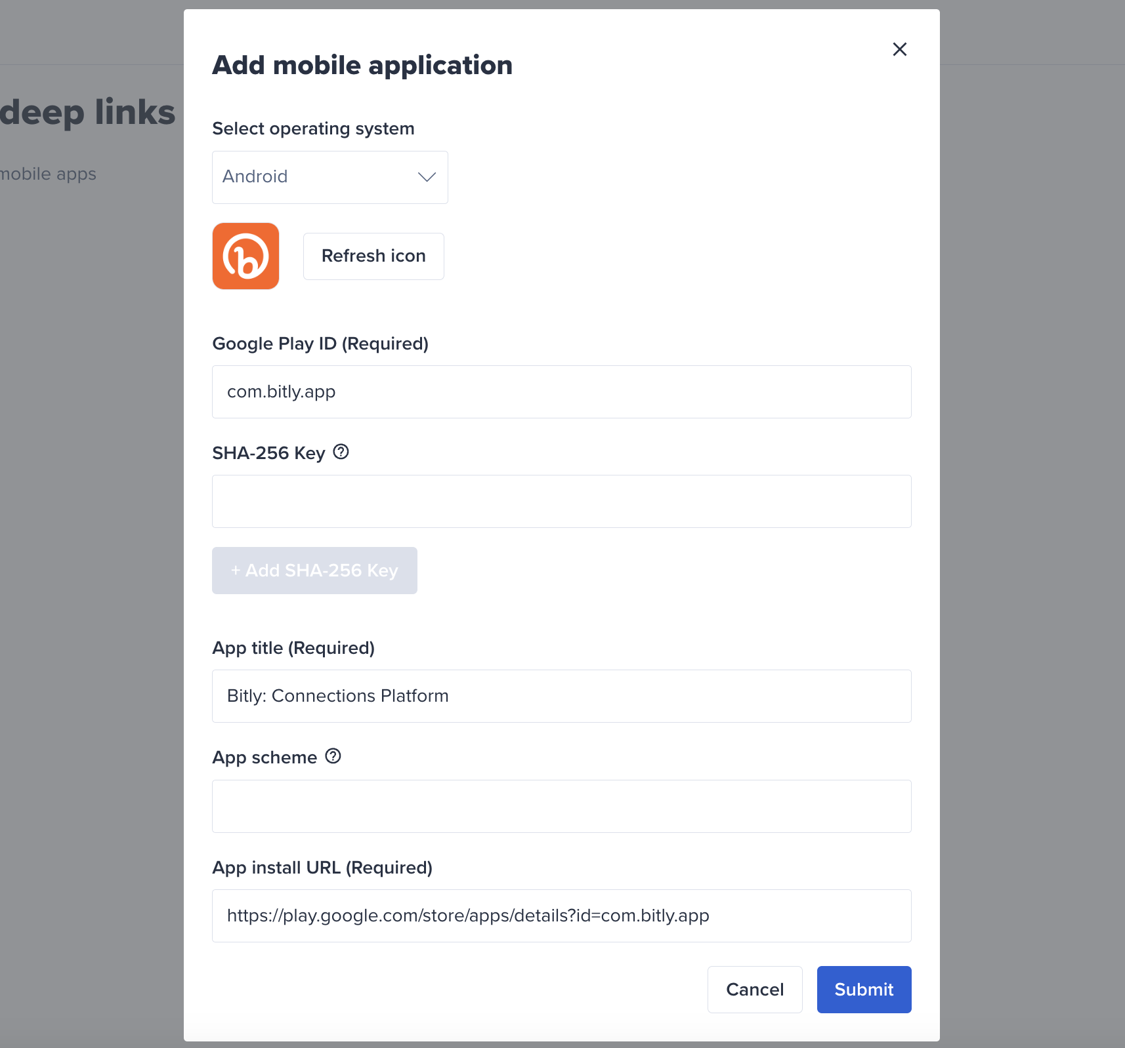Click the Bitly app icon thumbnail
The height and width of the screenshot is (1048, 1125).
(245, 256)
